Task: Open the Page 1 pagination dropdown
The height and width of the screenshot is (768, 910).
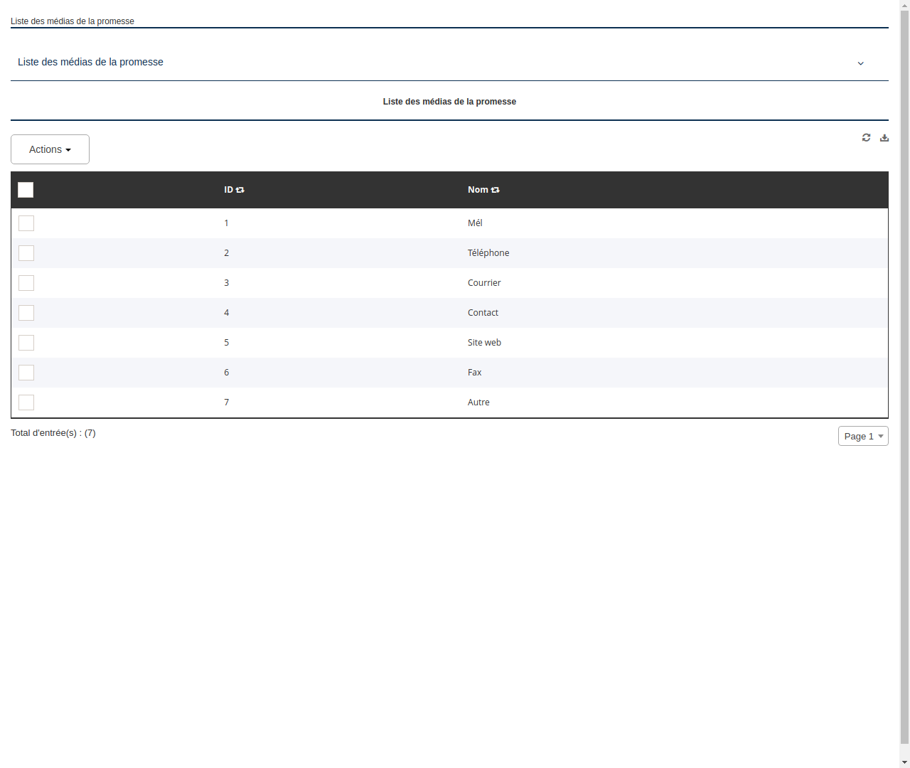Action: tap(863, 436)
